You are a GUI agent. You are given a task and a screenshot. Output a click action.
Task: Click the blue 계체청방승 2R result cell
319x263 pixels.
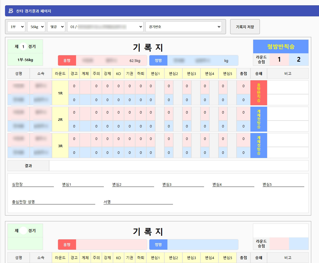(258, 119)
